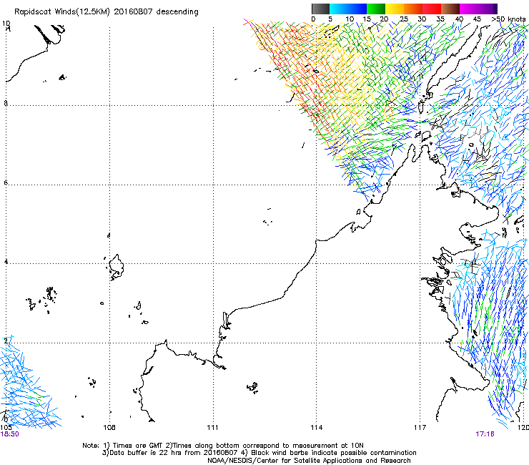Click the purple "18:50" swath time stamp
529x465 pixels.
coord(9,434)
